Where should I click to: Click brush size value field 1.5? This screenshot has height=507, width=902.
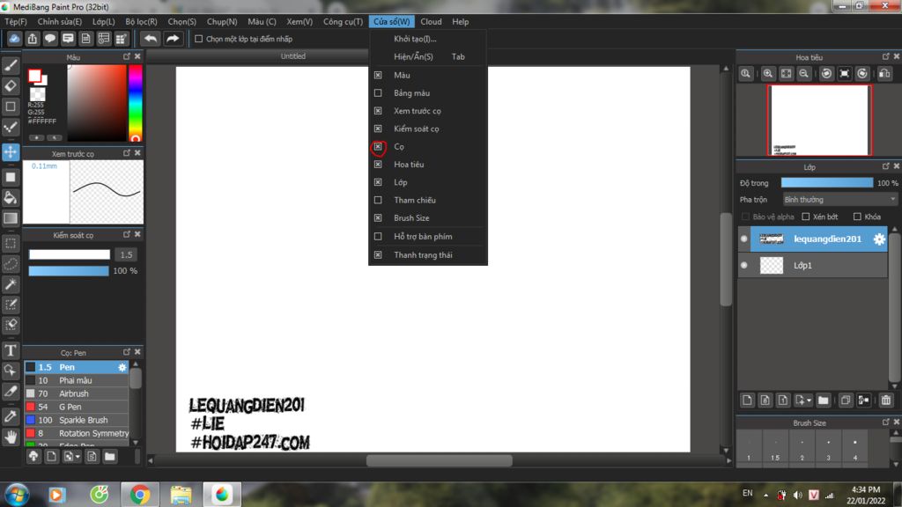click(126, 254)
